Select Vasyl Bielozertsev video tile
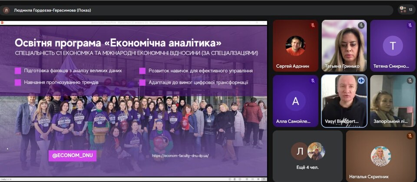Viewport: 417px width, 182px height. (344, 101)
